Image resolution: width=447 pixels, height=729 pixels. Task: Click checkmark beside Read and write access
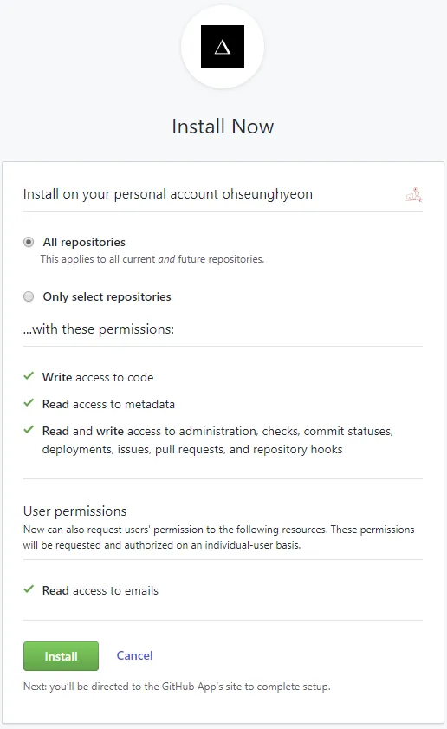29,430
